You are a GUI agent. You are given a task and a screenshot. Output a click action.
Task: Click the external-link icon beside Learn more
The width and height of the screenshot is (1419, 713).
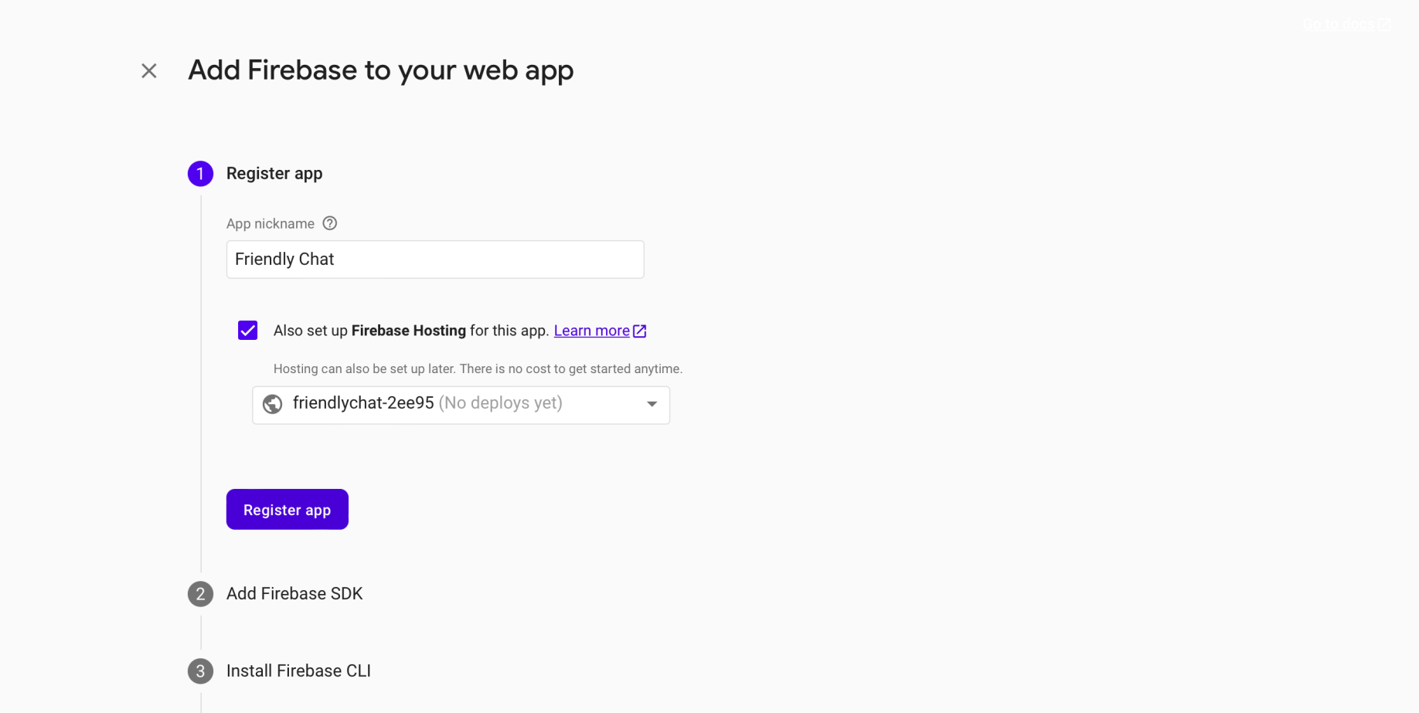640,331
